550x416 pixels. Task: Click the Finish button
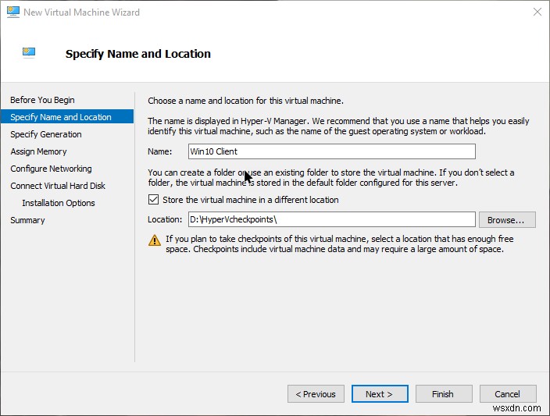[x=444, y=394]
